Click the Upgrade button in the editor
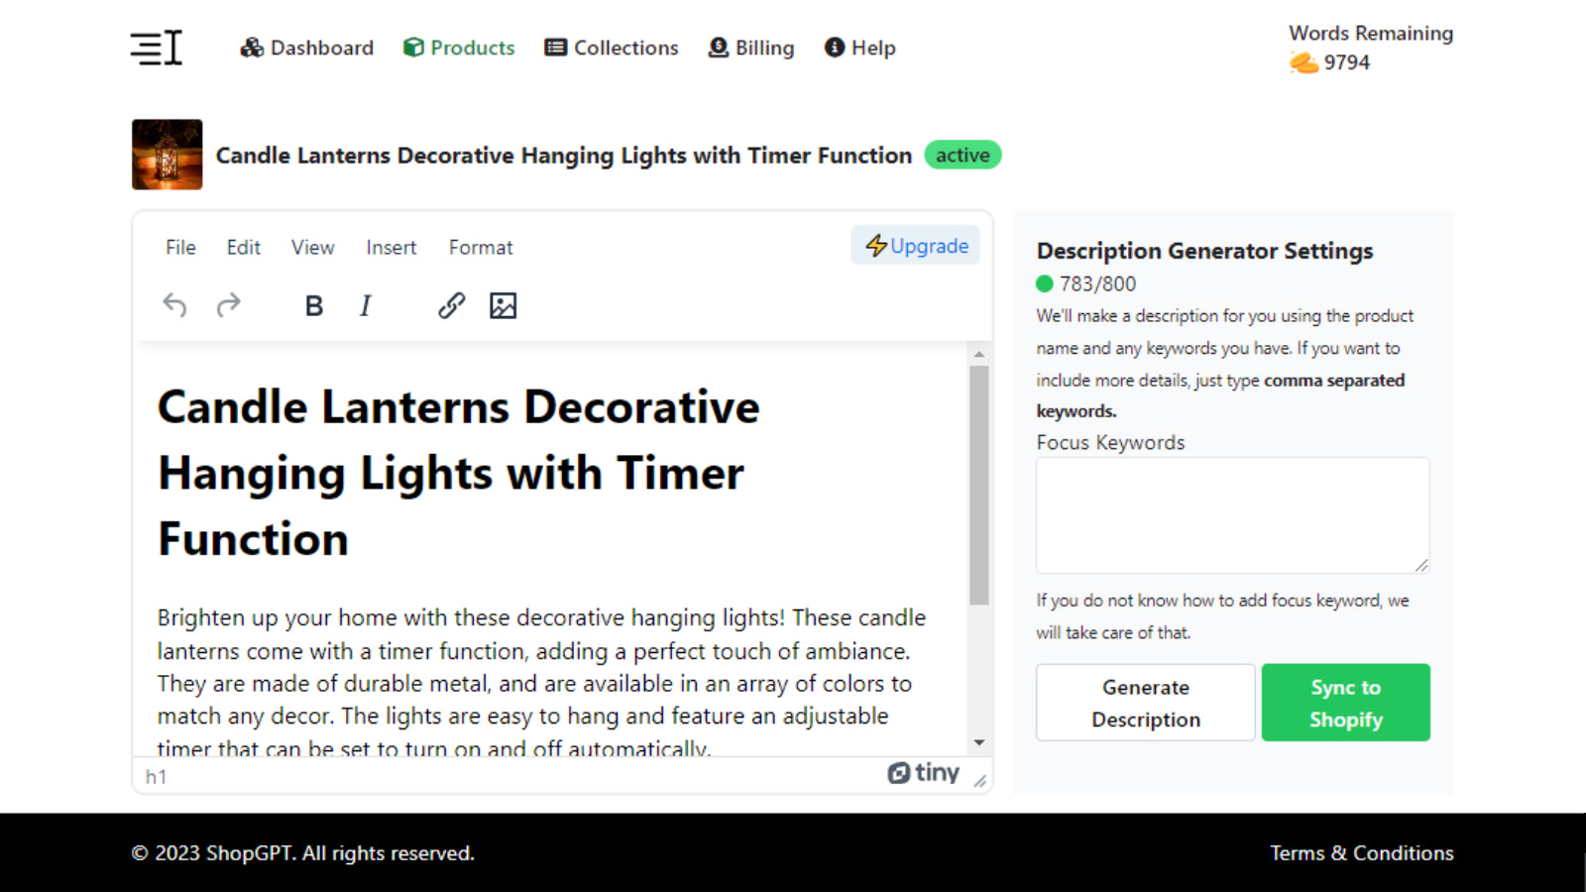1586x892 pixels. (916, 246)
